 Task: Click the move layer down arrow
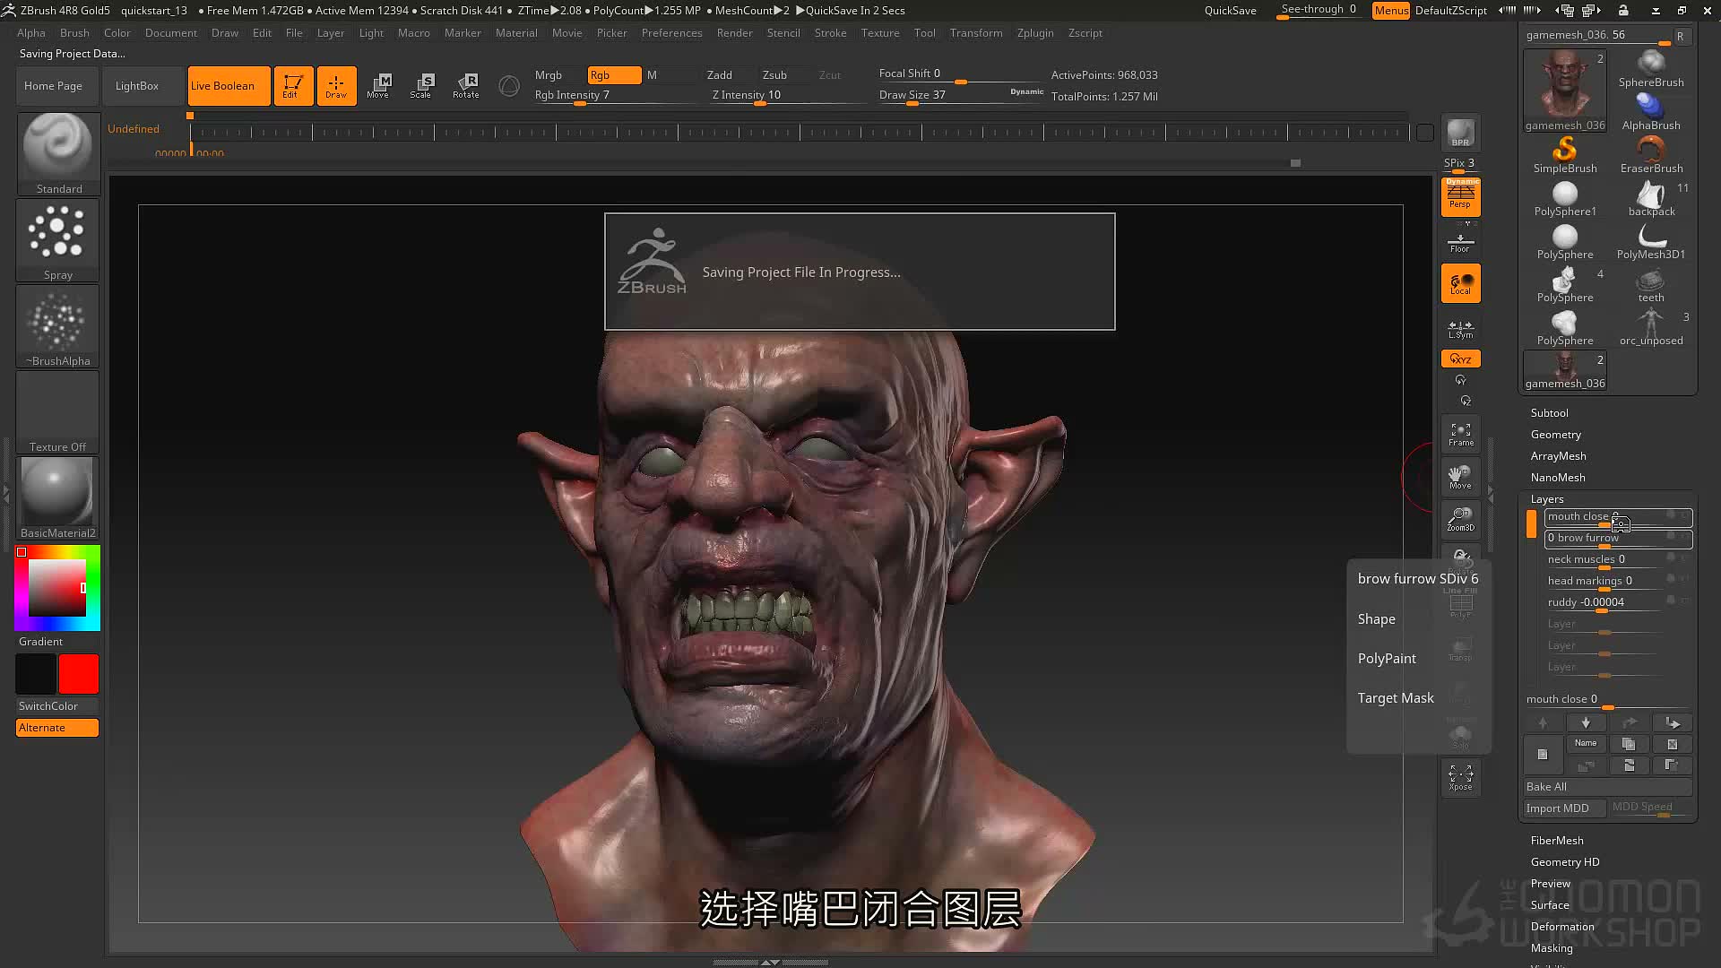tap(1586, 722)
